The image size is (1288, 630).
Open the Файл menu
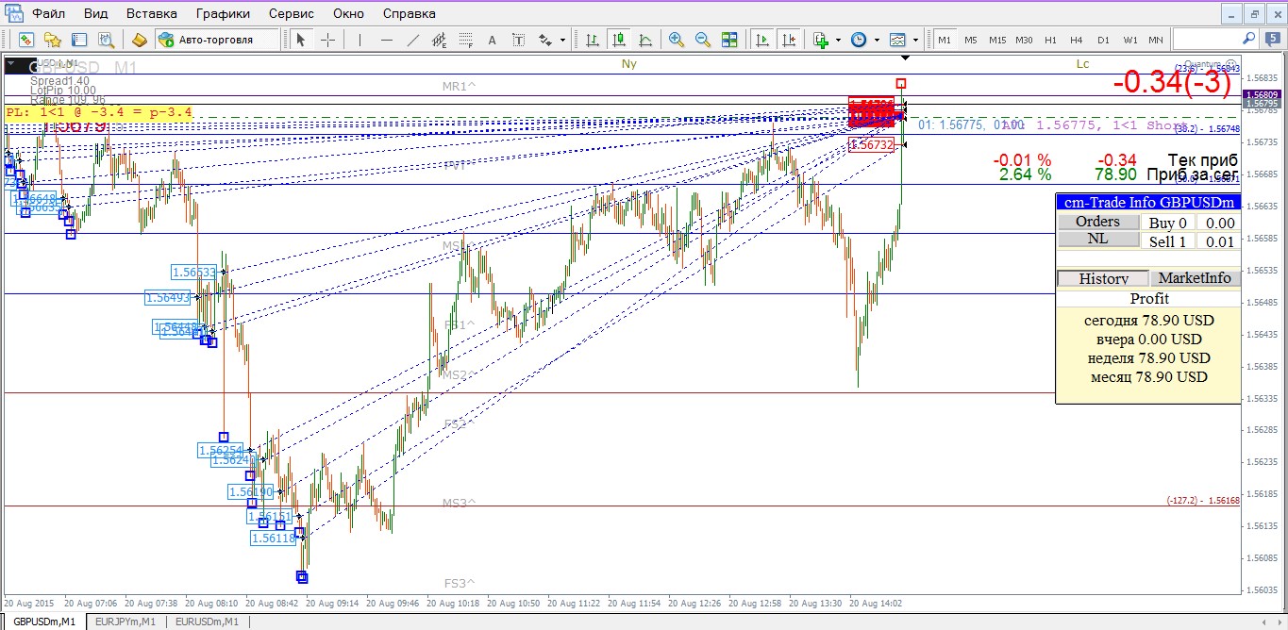click(48, 13)
